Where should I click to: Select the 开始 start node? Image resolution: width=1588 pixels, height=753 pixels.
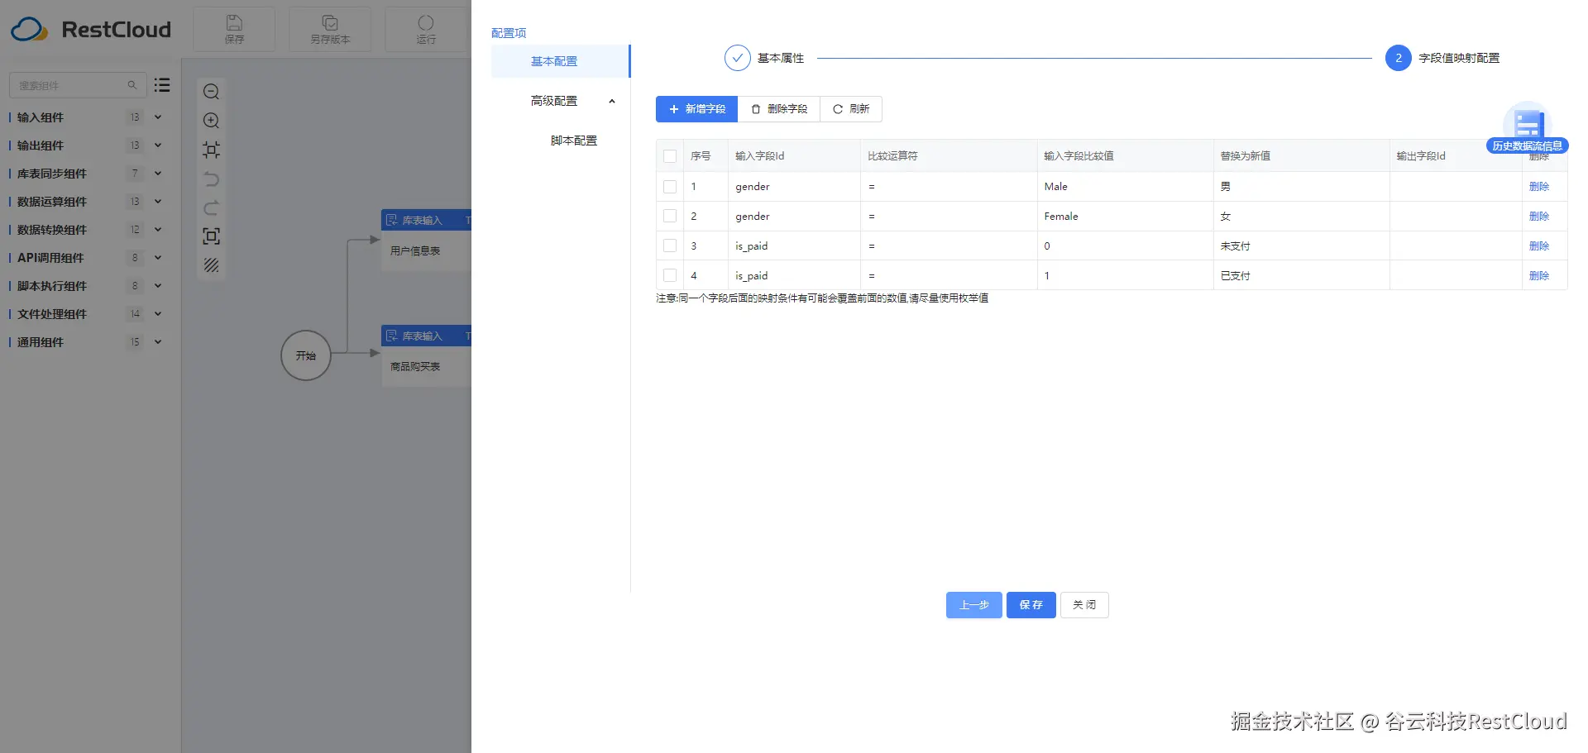coord(306,355)
